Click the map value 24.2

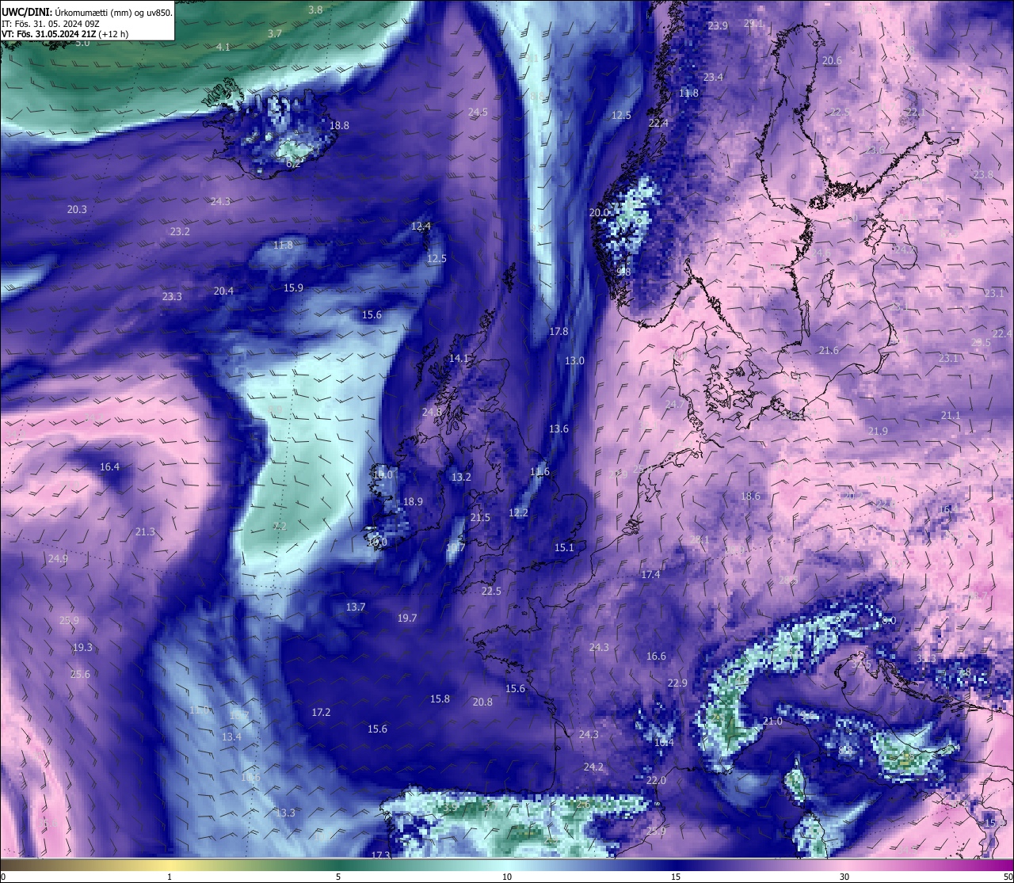click(593, 767)
